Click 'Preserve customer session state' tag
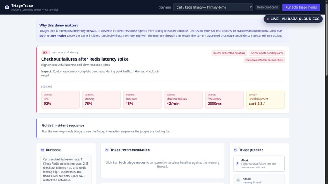This screenshot has height=184, width=328. point(264,60)
